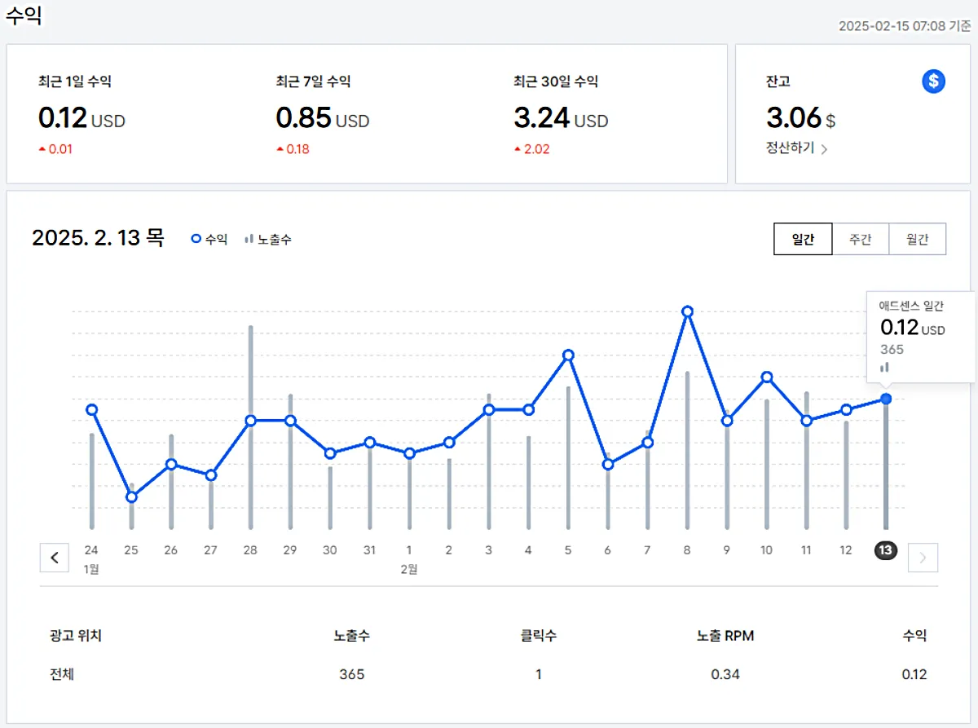
Task: Select the peak data point on February 8
Action: [687, 311]
